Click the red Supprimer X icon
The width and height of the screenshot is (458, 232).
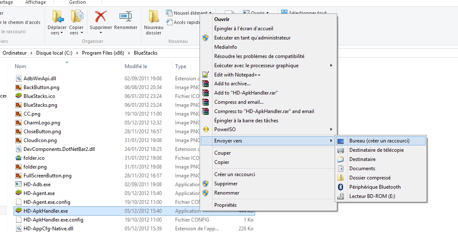pyautogui.click(x=101, y=17)
